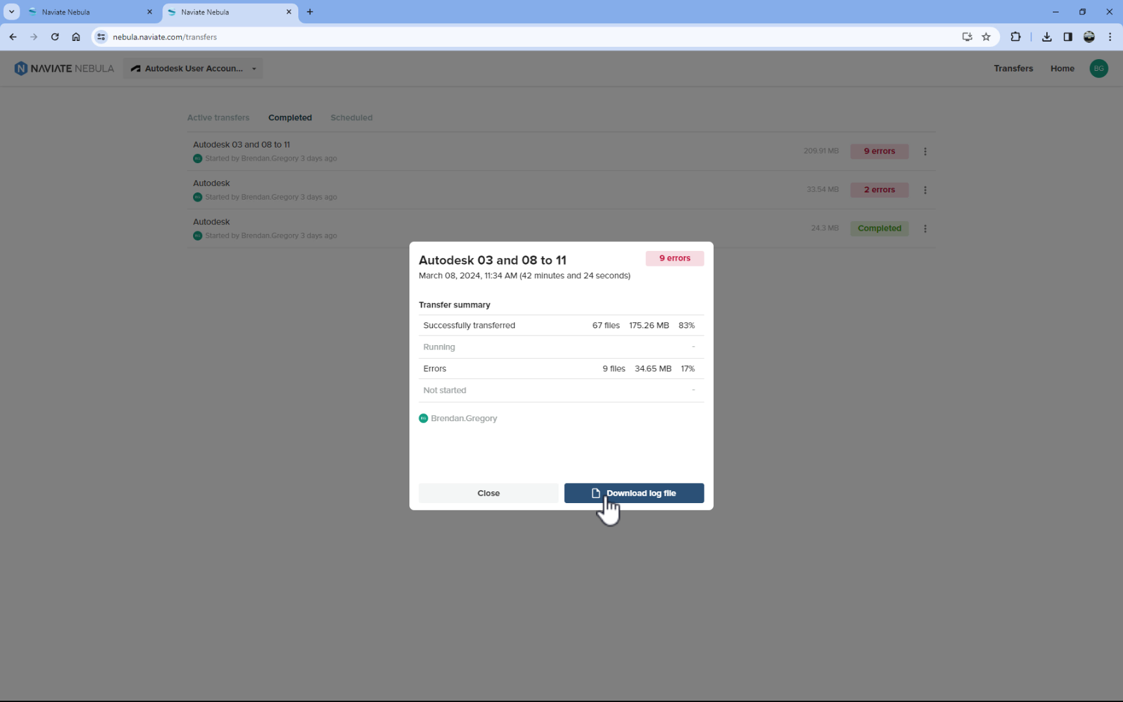Select the Successfully transferred row
Image resolution: width=1123 pixels, height=702 pixels.
[x=561, y=325]
